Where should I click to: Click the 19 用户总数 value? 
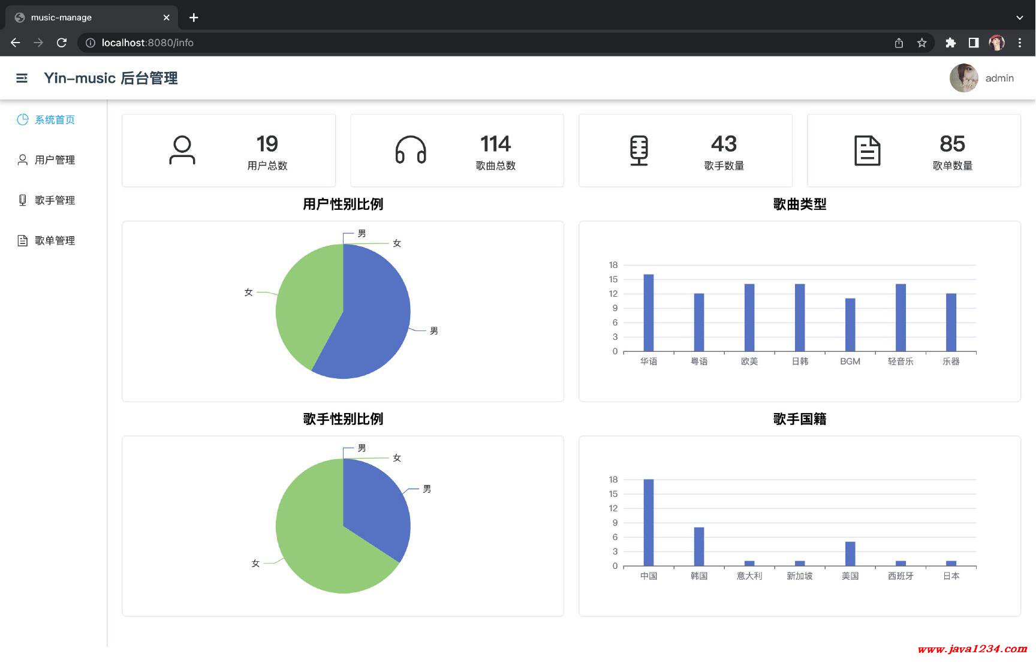267,144
